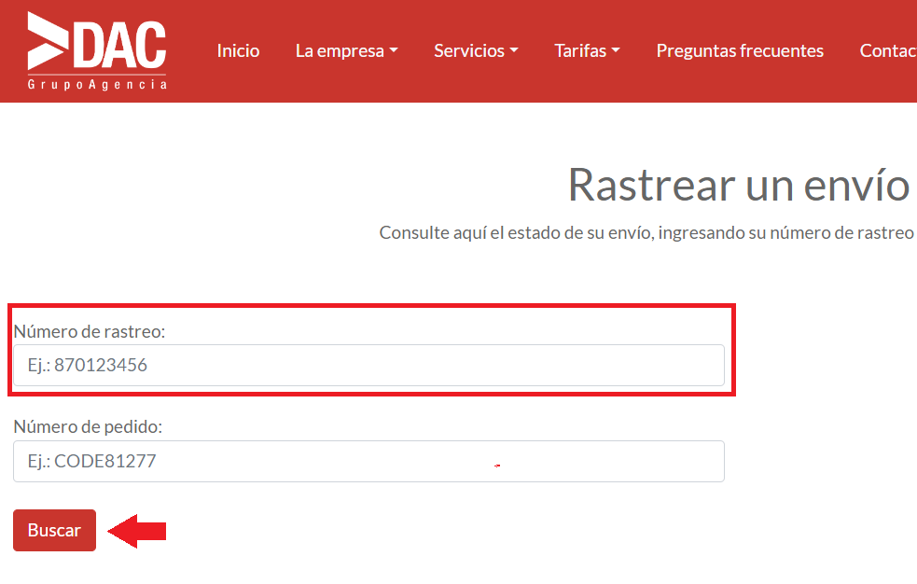Navigate to the Contacto link
This screenshot has width=917, height=584.
click(887, 51)
